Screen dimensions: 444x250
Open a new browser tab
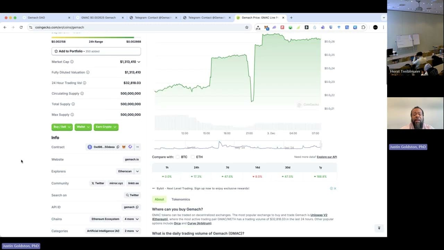pyautogui.click(x=291, y=18)
